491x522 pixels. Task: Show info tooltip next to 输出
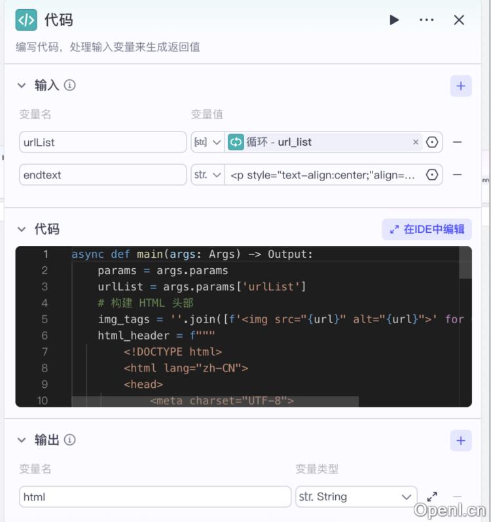tap(69, 440)
